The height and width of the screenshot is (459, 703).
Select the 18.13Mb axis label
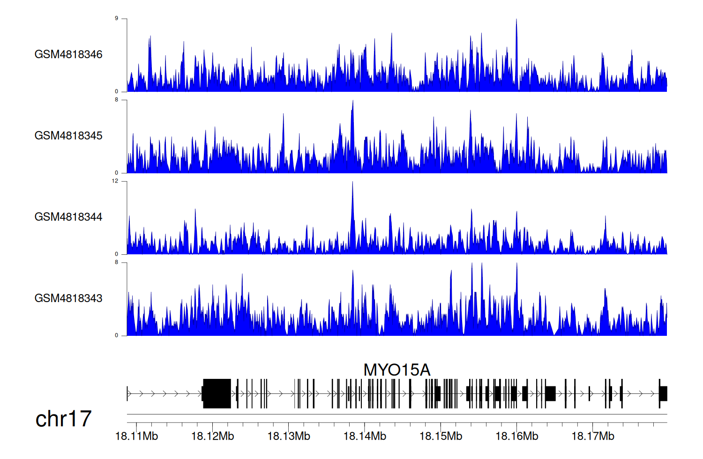(x=289, y=437)
